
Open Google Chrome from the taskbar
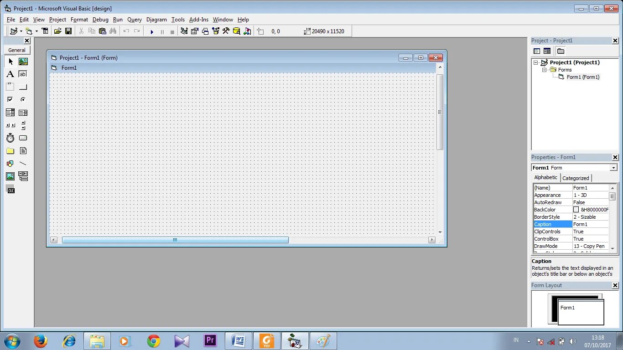154,341
